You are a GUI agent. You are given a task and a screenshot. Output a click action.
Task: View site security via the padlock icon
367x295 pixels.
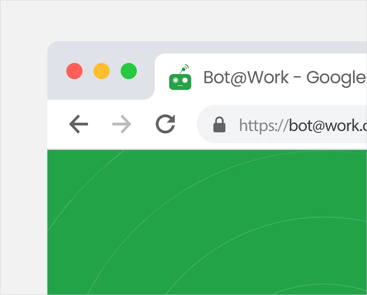[219, 125]
